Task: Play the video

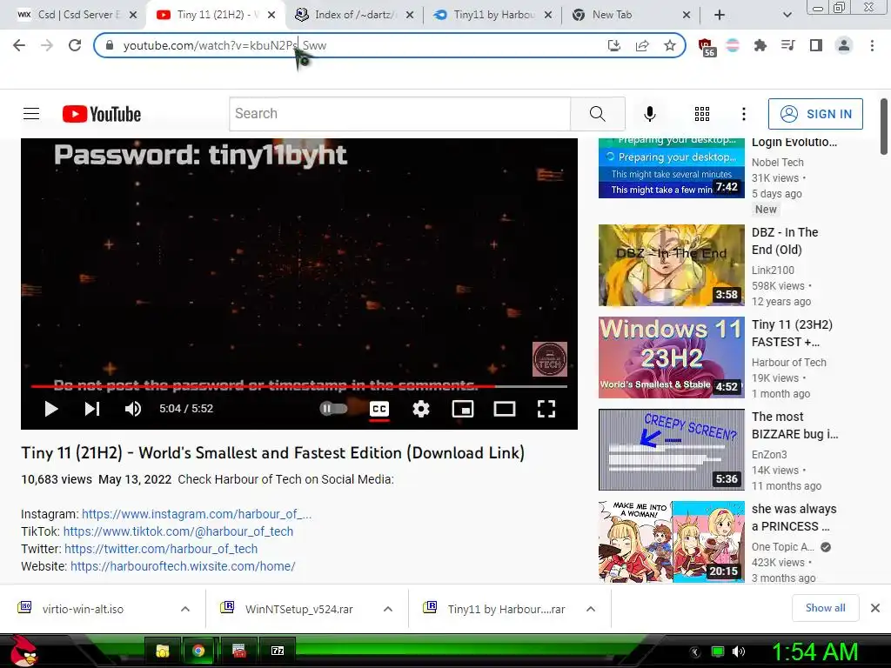Action: point(51,409)
